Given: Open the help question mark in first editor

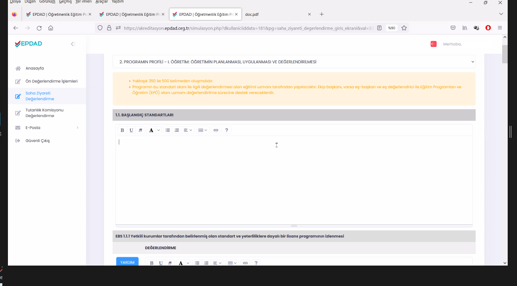Looking at the screenshot, I should 227,130.
